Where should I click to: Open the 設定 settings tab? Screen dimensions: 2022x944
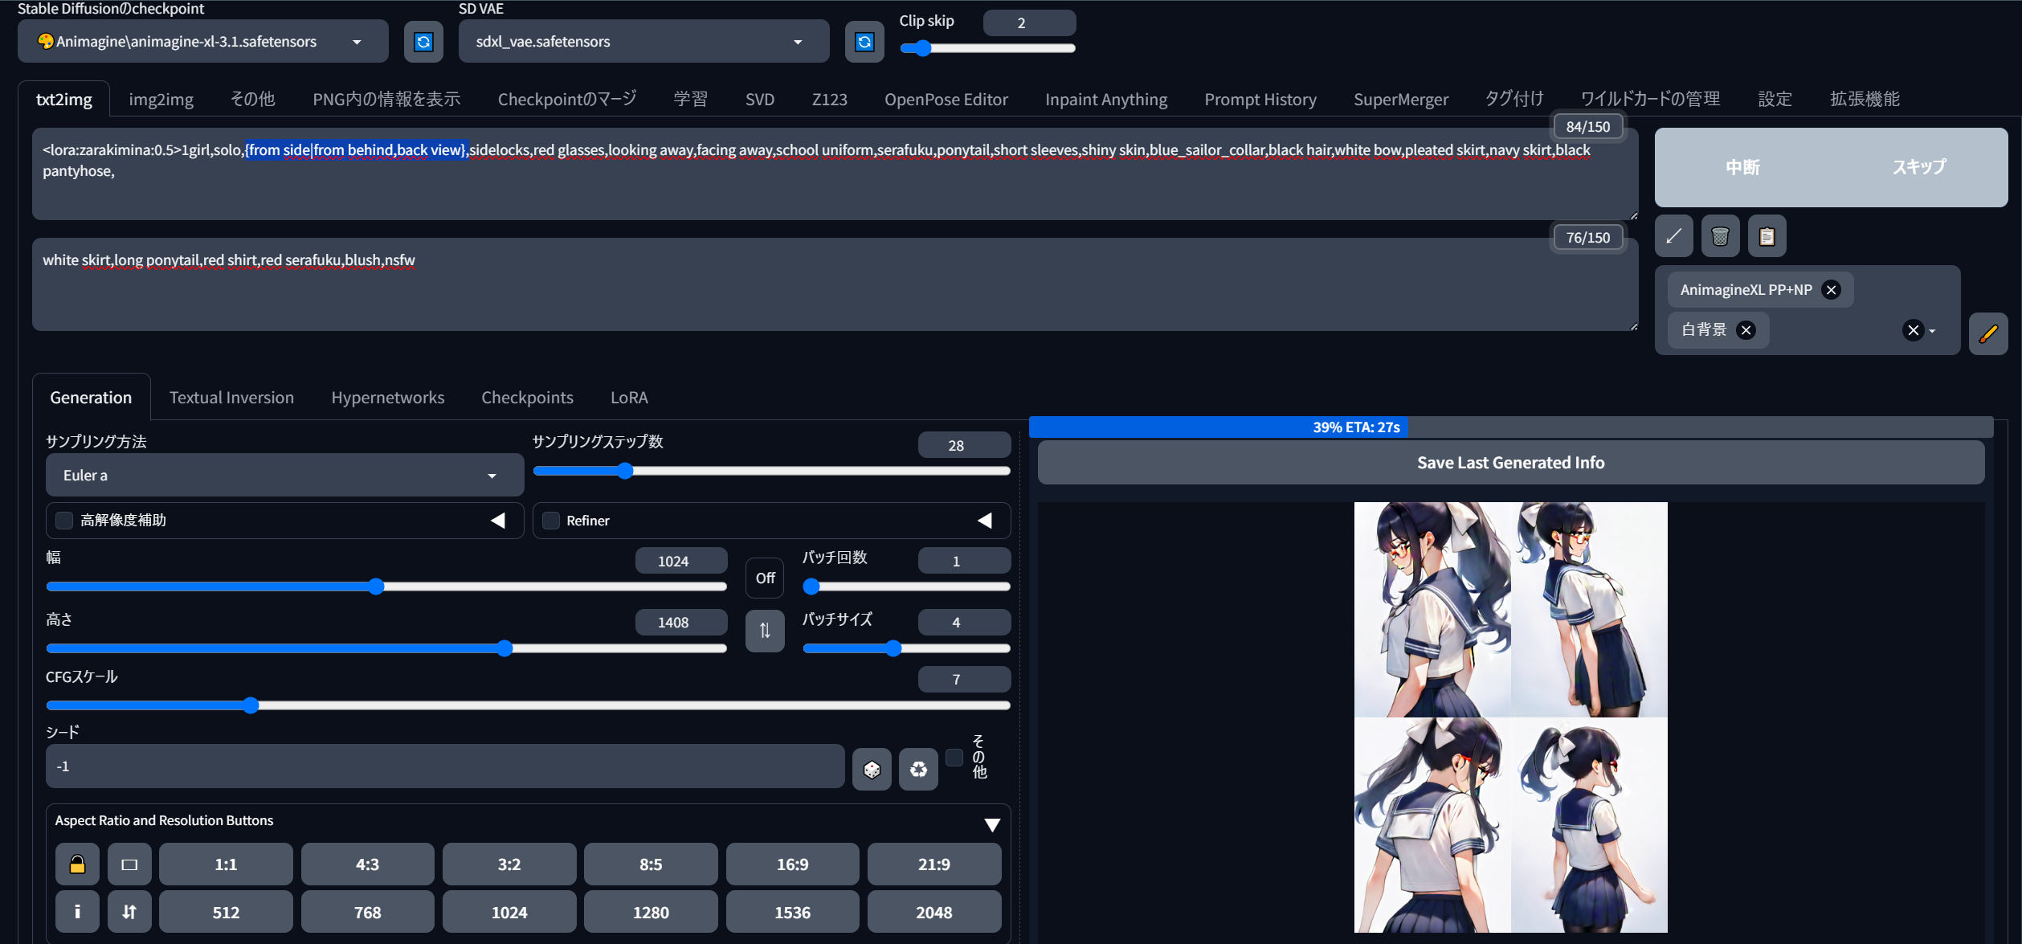click(1775, 100)
